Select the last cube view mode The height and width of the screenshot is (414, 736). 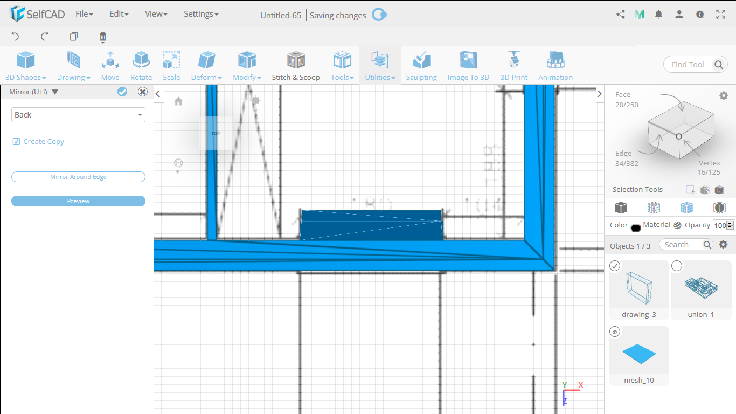click(x=719, y=208)
